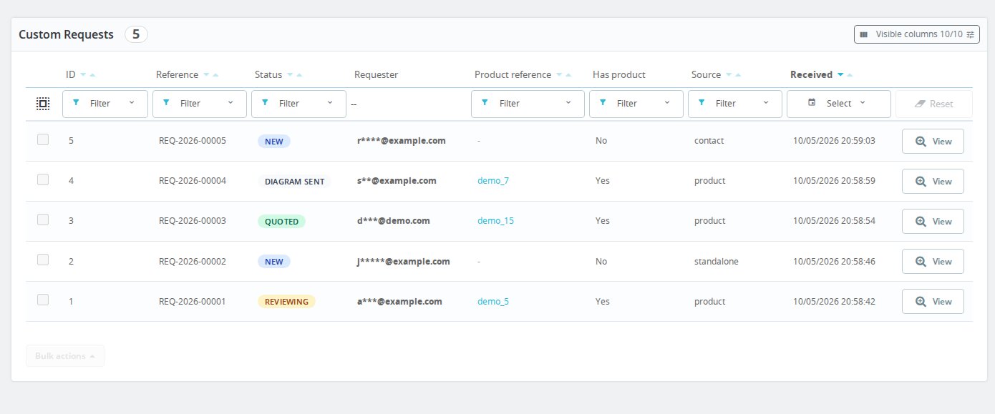Open the Reference filter dropdown
Viewport: 995px width, 414px height.
[x=200, y=104]
